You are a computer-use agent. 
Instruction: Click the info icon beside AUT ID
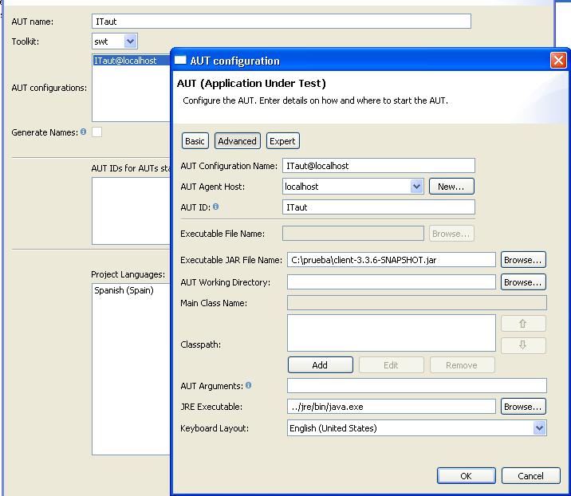pos(216,207)
